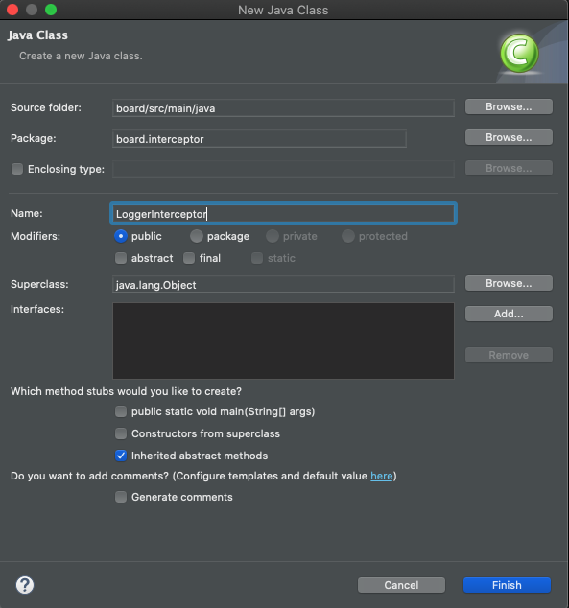
Task: Check the abstract modifier checkbox
Action: pyautogui.click(x=121, y=258)
